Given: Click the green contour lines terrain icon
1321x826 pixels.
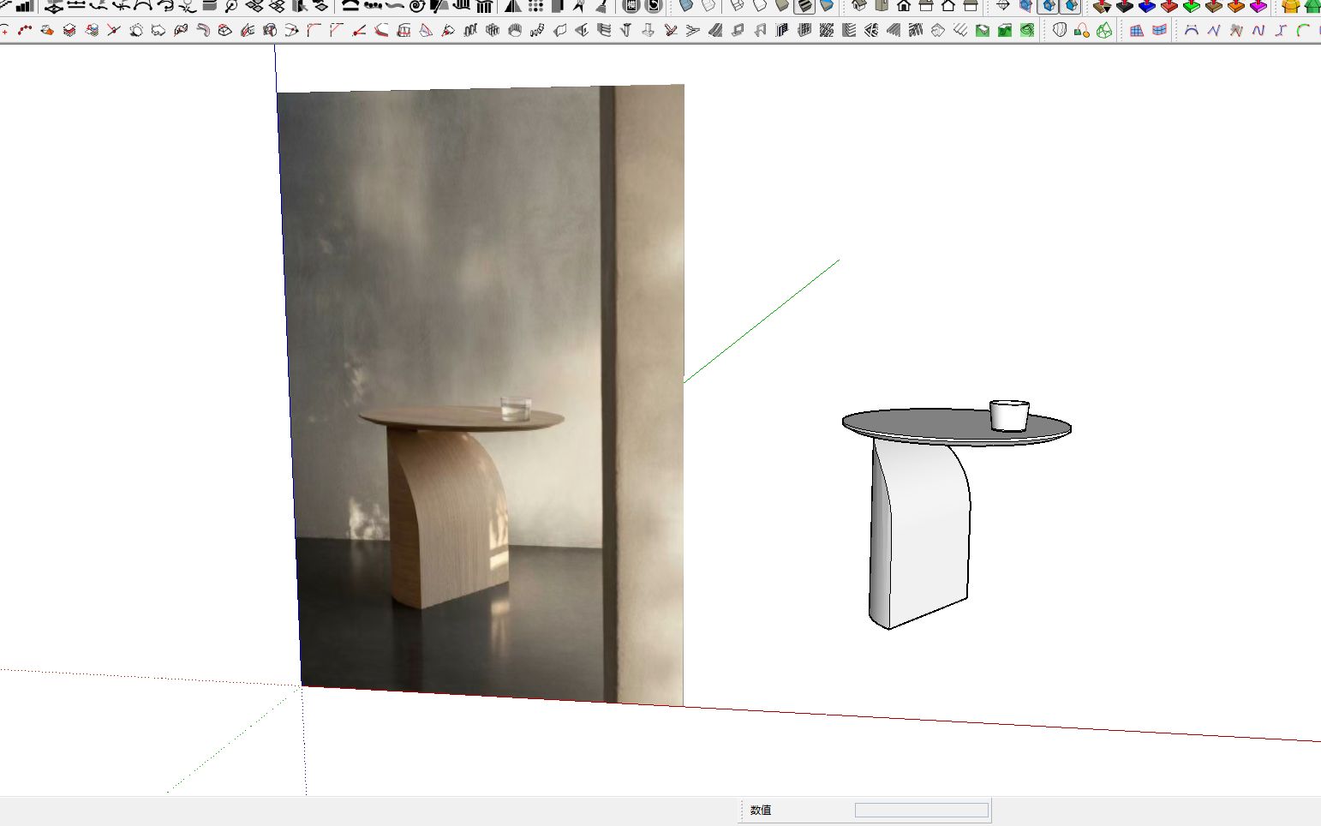Looking at the screenshot, I should click(1027, 30).
